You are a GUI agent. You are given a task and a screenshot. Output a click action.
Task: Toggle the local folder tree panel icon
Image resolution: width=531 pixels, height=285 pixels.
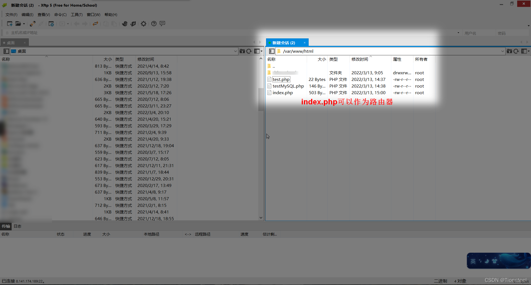pyautogui.click(x=6, y=51)
